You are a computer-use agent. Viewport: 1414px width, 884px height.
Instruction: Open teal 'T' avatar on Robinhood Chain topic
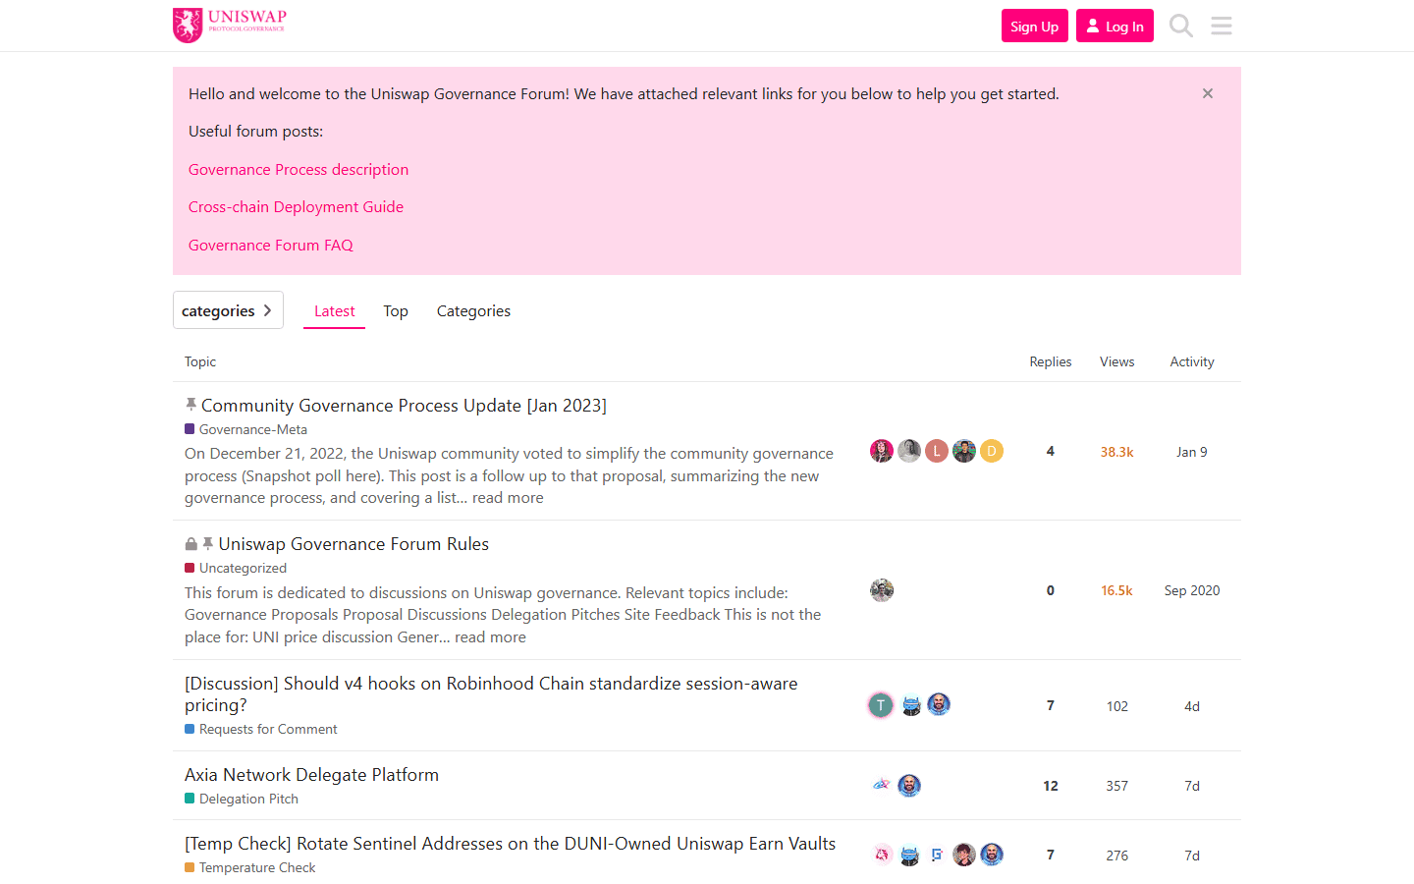tap(881, 705)
